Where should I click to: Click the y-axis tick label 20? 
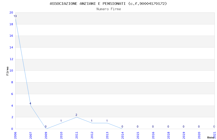(x=11, y=12)
